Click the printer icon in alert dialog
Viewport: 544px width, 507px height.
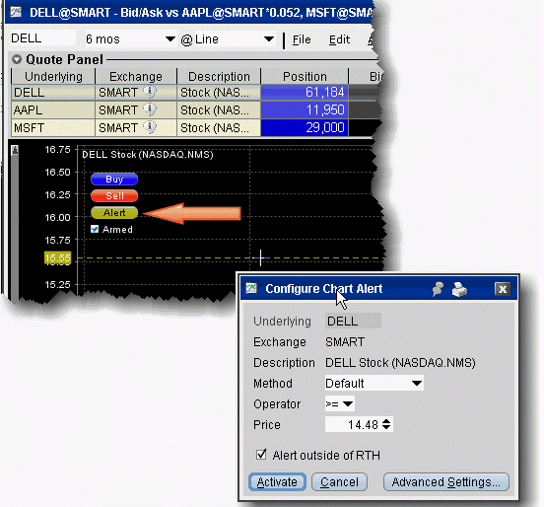[459, 289]
